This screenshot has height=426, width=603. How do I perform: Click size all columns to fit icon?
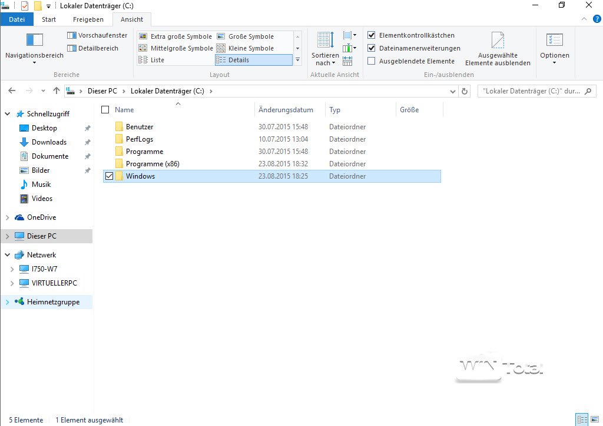pos(347,61)
